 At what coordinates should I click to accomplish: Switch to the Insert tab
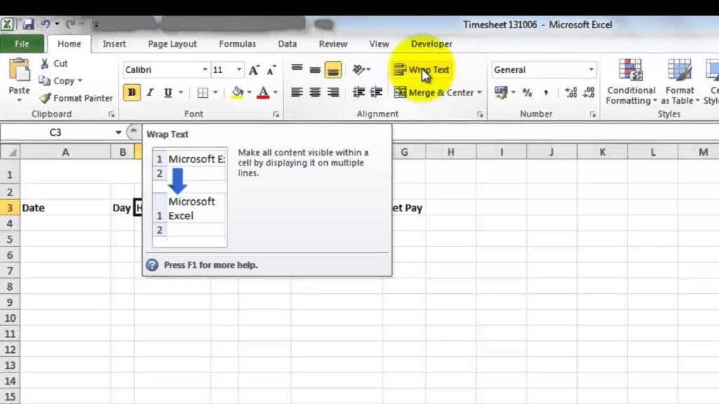click(x=114, y=43)
